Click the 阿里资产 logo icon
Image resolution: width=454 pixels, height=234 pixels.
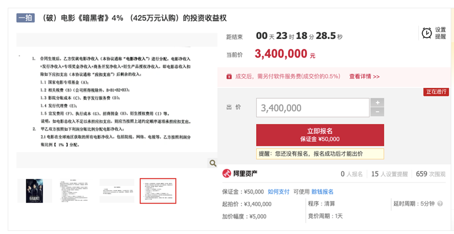226,174
